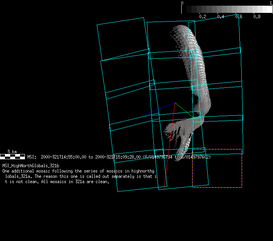Click the colorbar maximum label 1
The image size is (273, 241).
271,3
